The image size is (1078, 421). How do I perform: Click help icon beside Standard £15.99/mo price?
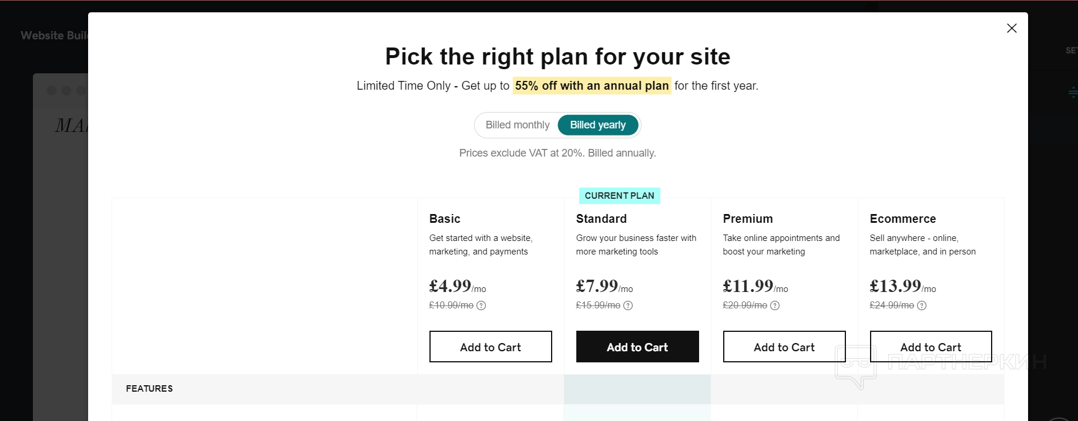tap(628, 305)
